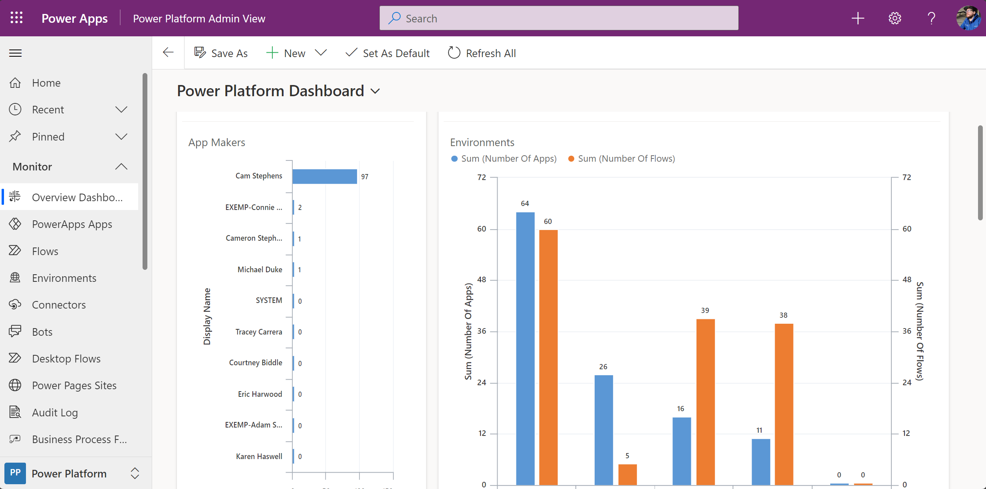Image resolution: width=986 pixels, height=489 pixels.
Task: Click the Pinned pin icon
Action: point(15,136)
